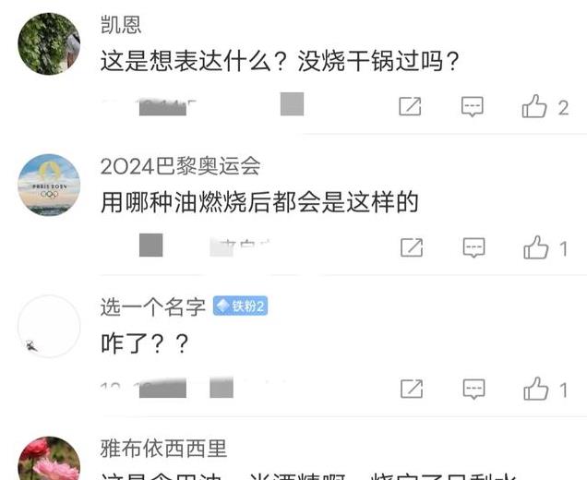
Task: Select comment text 咋了？？
Action: 145,343
